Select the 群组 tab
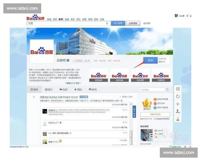The width and height of the screenshot is (201, 161). (93, 90)
